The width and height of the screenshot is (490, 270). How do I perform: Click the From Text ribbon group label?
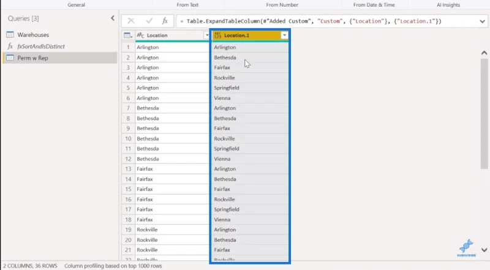[187, 5]
